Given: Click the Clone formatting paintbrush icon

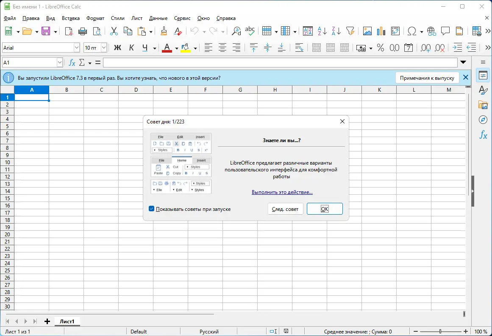Looking at the screenshot, I should point(164,31).
